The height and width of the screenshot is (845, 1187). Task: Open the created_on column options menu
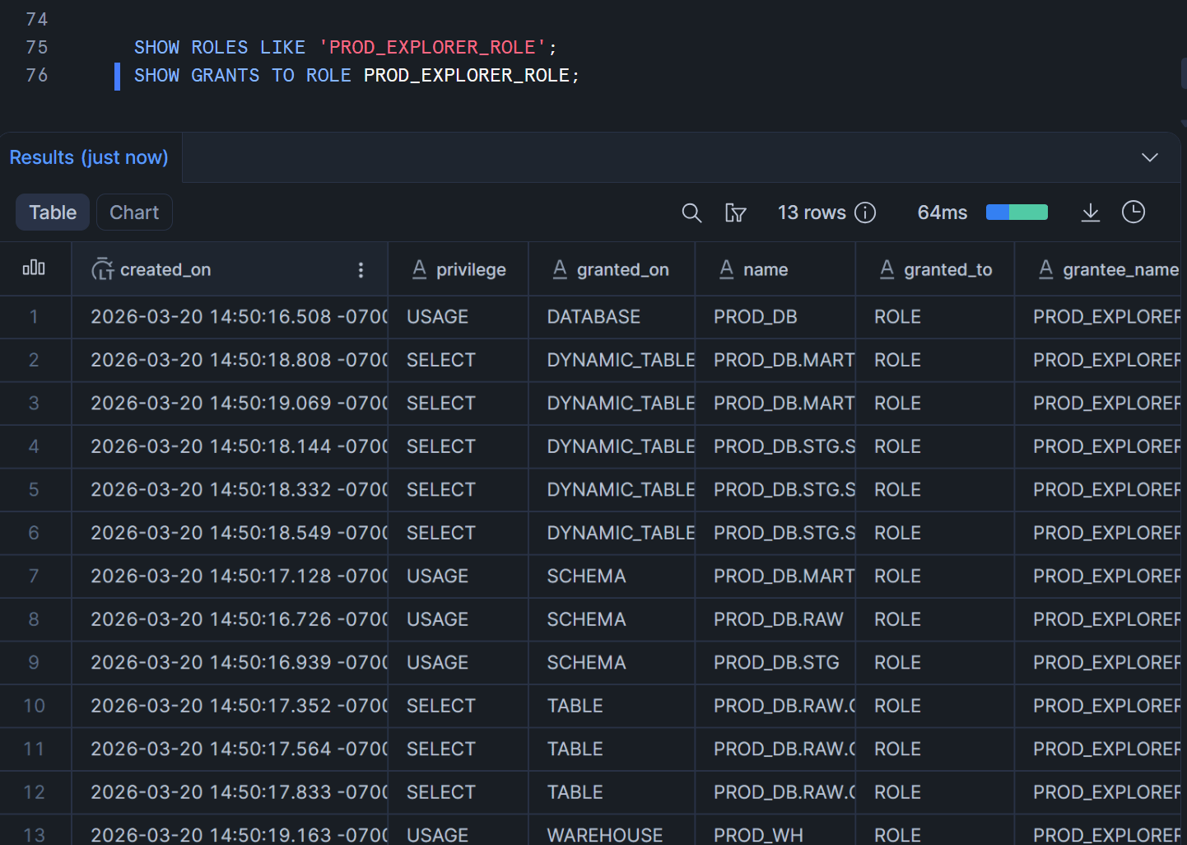361,270
